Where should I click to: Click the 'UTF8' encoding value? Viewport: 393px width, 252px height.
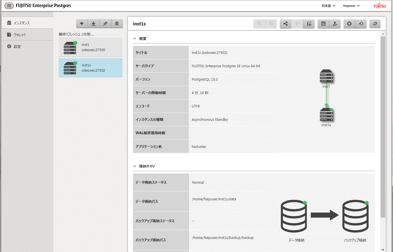coord(196,106)
